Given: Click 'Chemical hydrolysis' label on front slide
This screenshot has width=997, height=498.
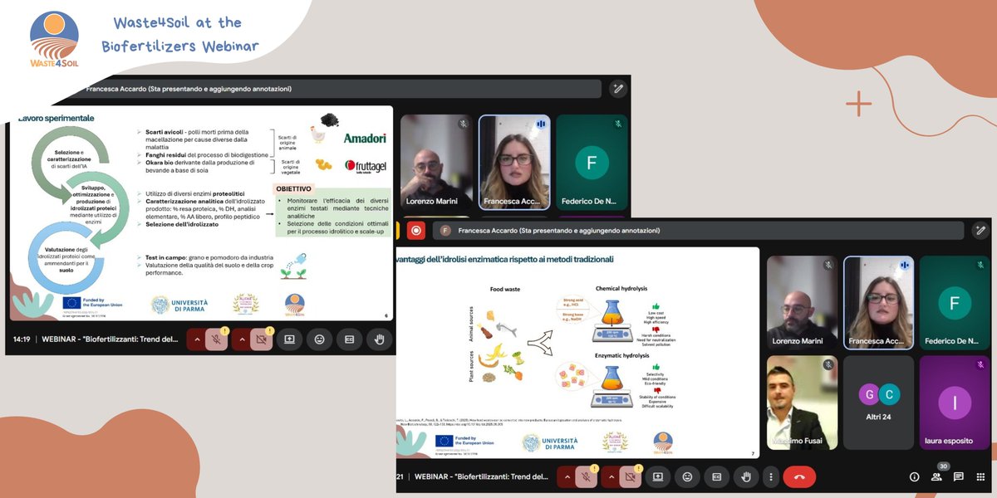Looking at the screenshot, I should [x=623, y=289].
